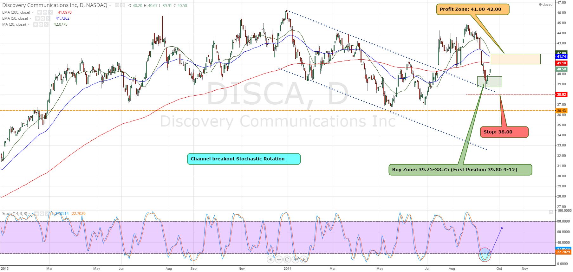This screenshot has height=272, width=573.
Task: Select the Buy Zone green callout box
Action: tap(459, 170)
